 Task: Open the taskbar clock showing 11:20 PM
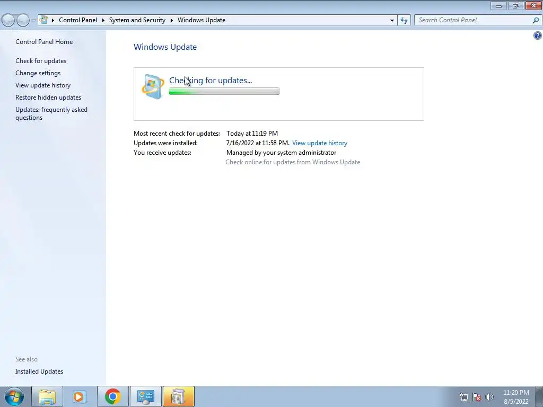[516, 397]
